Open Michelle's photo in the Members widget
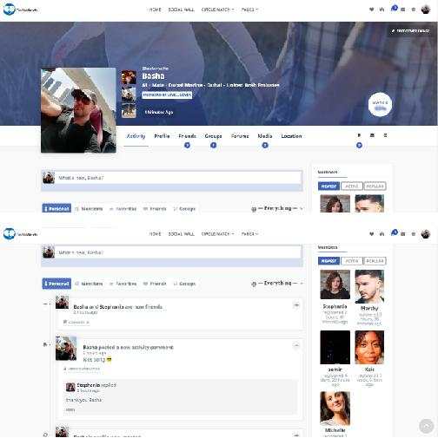This screenshot has height=438, width=438. 335,409
